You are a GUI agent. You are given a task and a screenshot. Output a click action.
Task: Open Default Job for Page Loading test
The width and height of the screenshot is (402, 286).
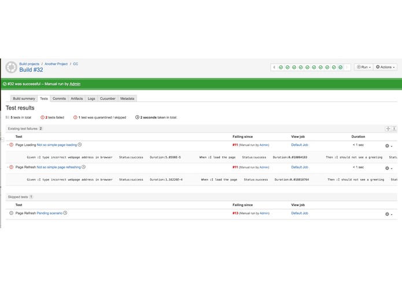[x=300, y=145]
